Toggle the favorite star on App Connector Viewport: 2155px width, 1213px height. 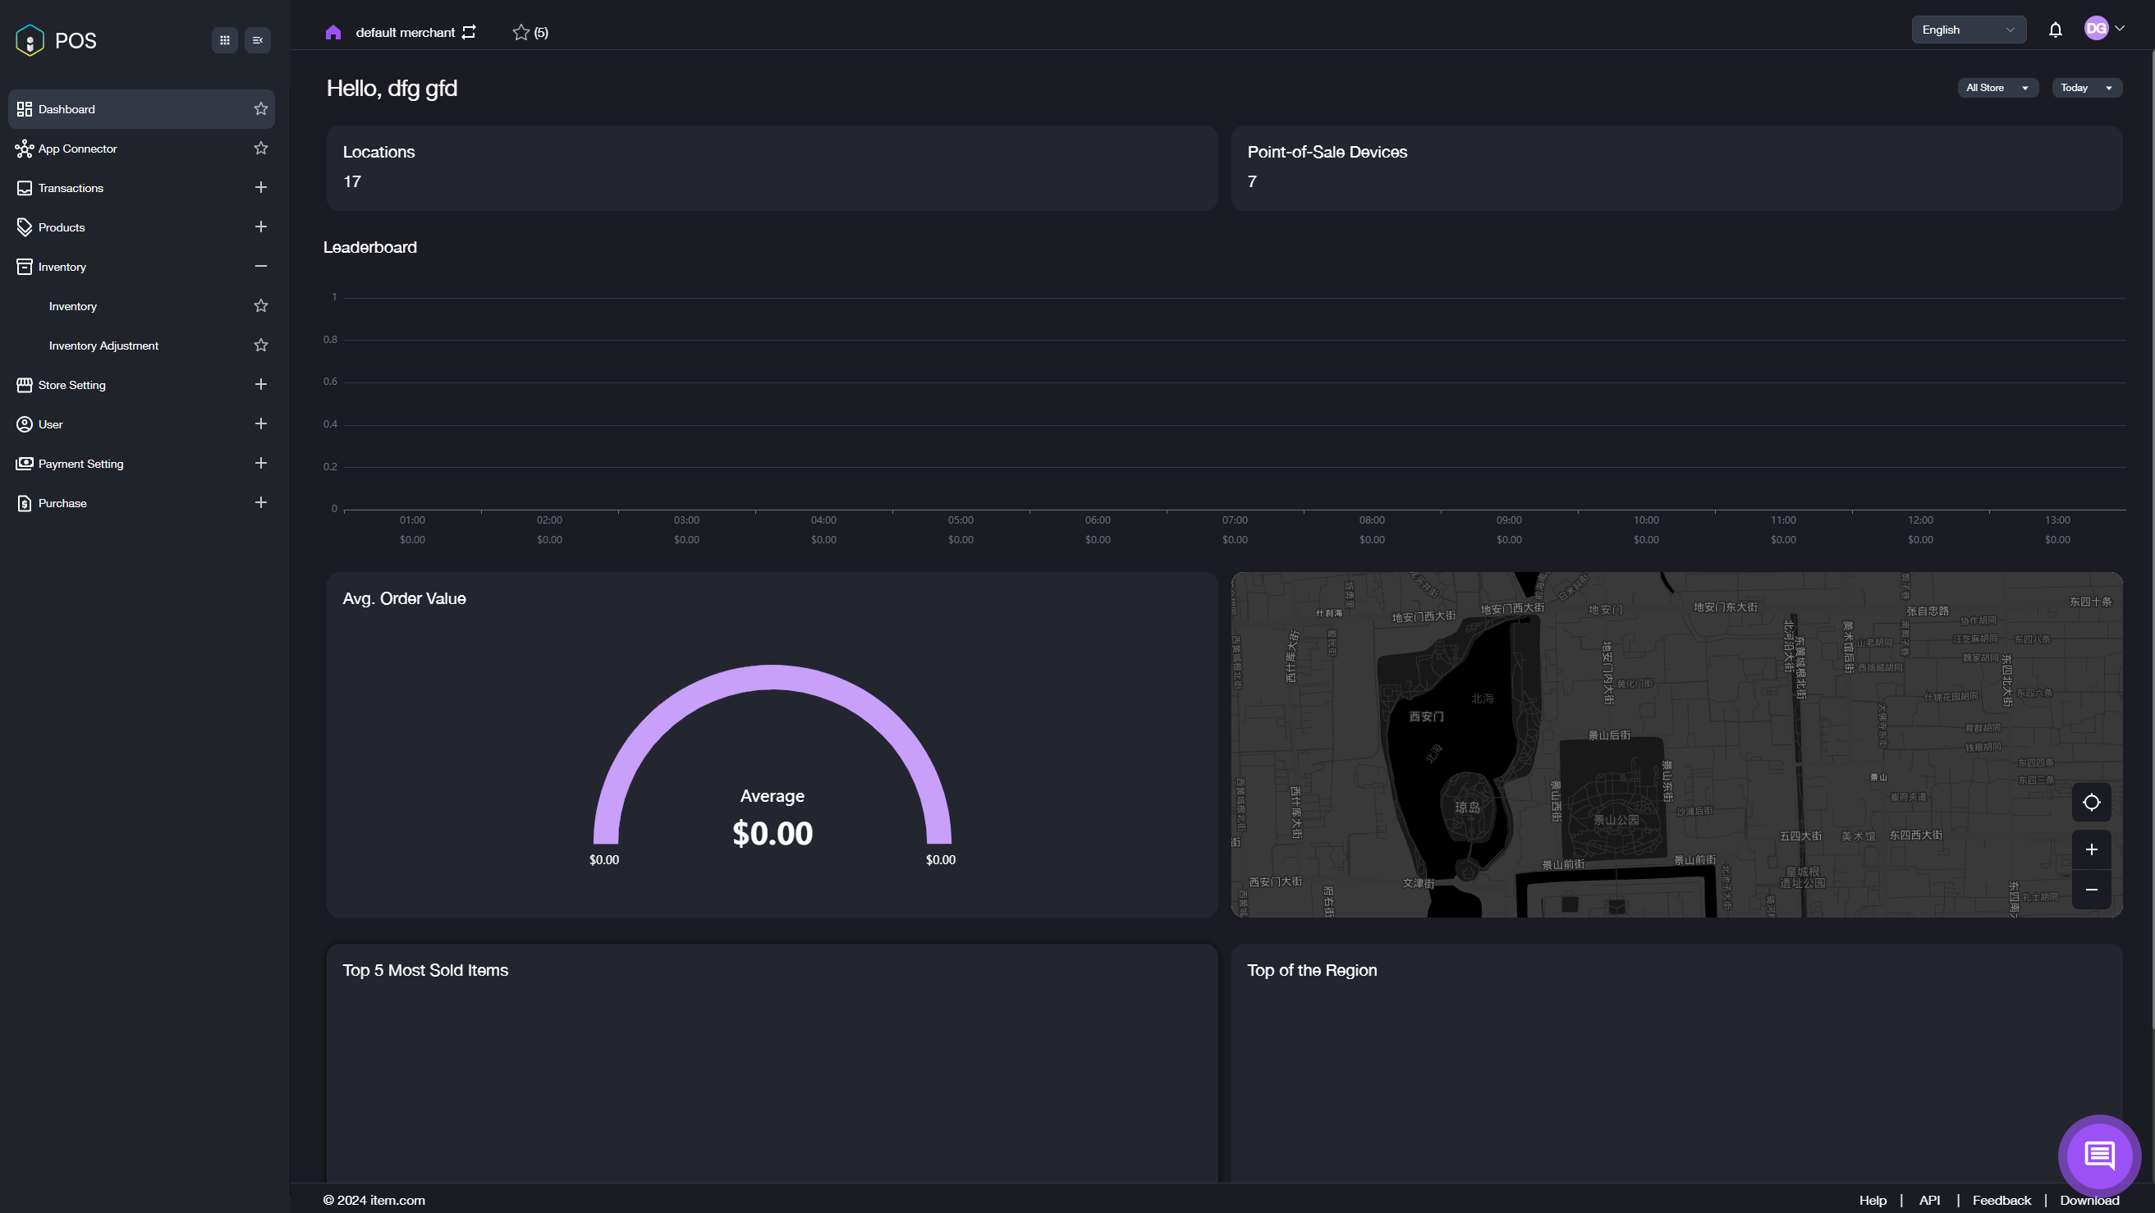click(x=260, y=148)
